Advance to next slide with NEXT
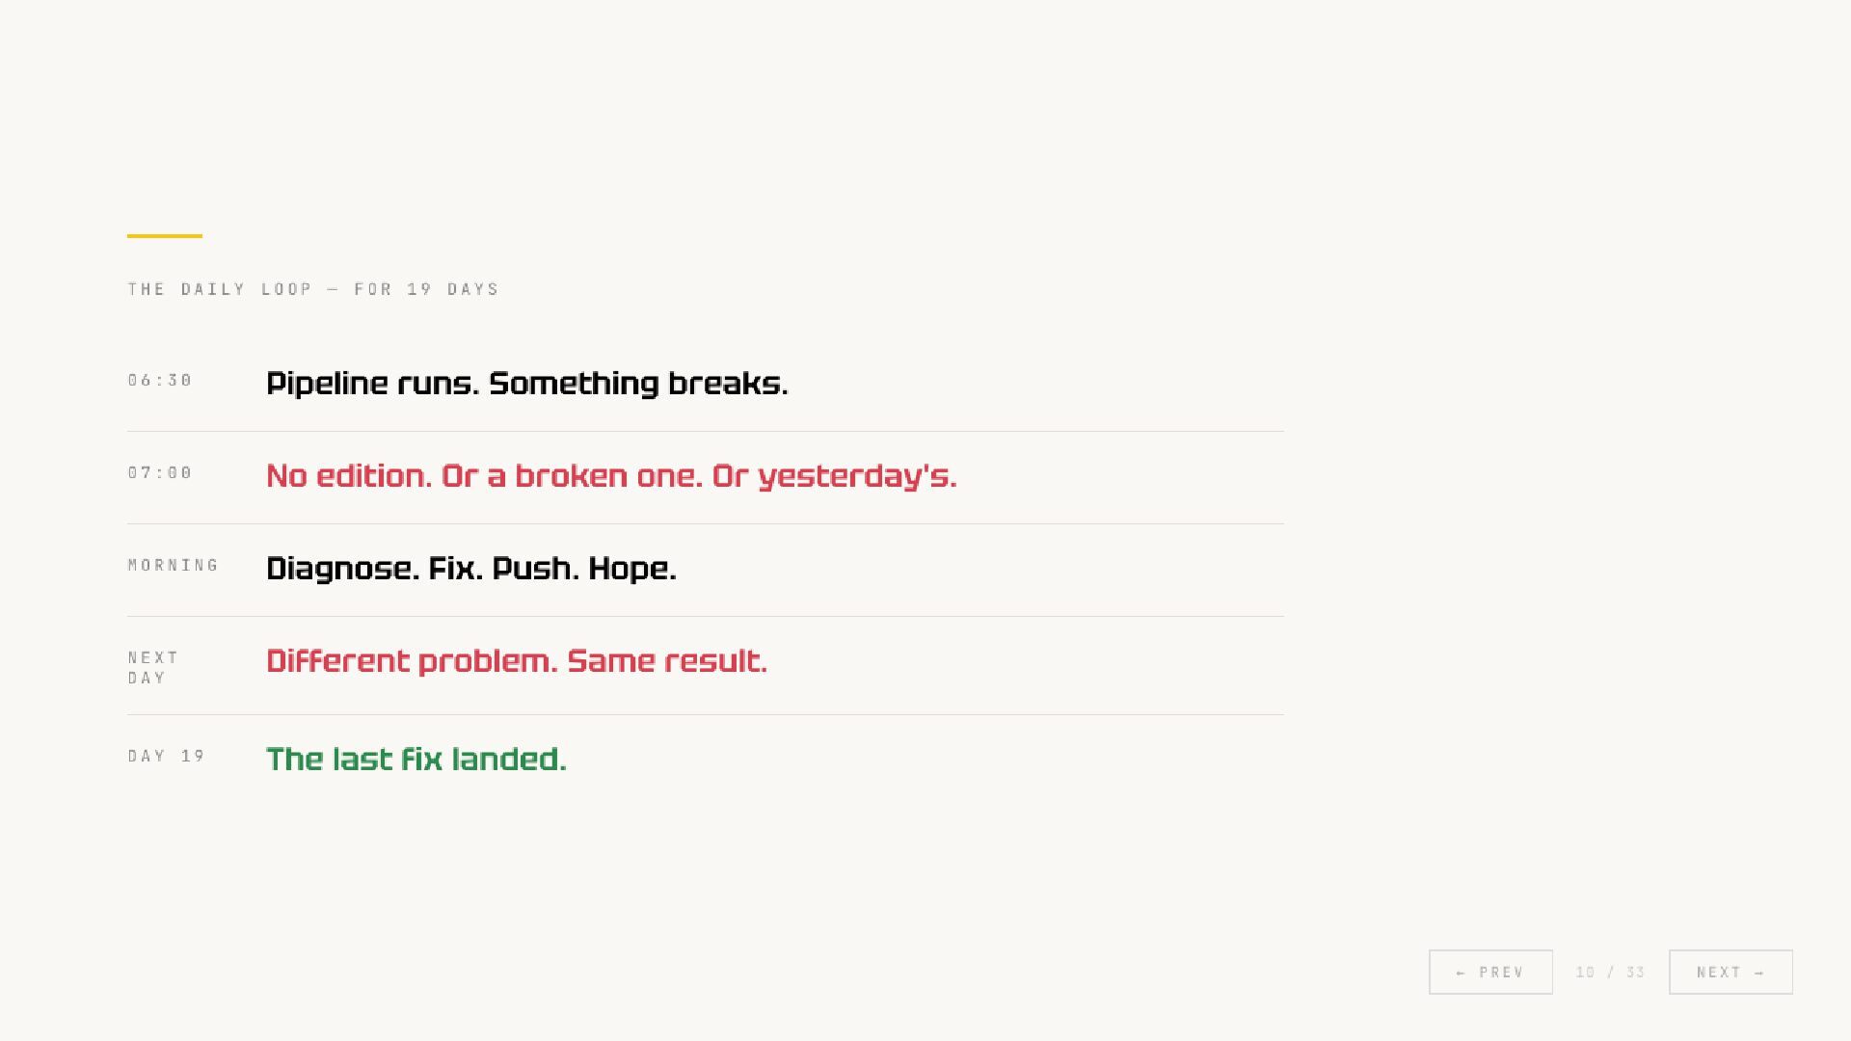Viewport: 1851px width, 1041px height. (1730, 972)
